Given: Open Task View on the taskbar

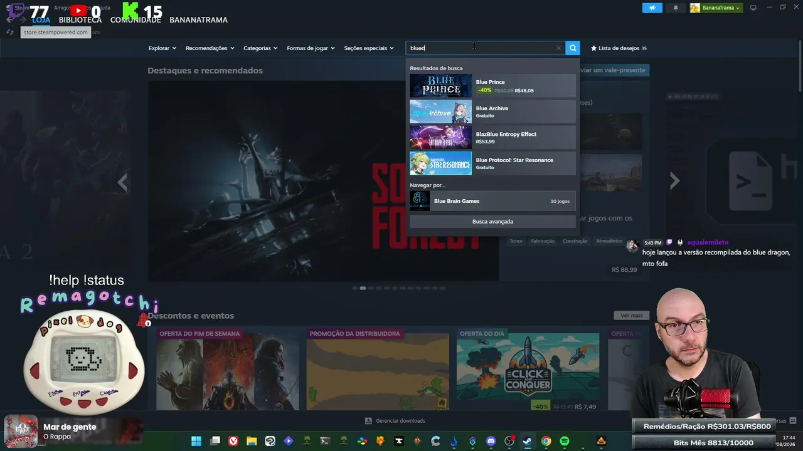Looking at the screenshot, I should click(x=215, y=441).
